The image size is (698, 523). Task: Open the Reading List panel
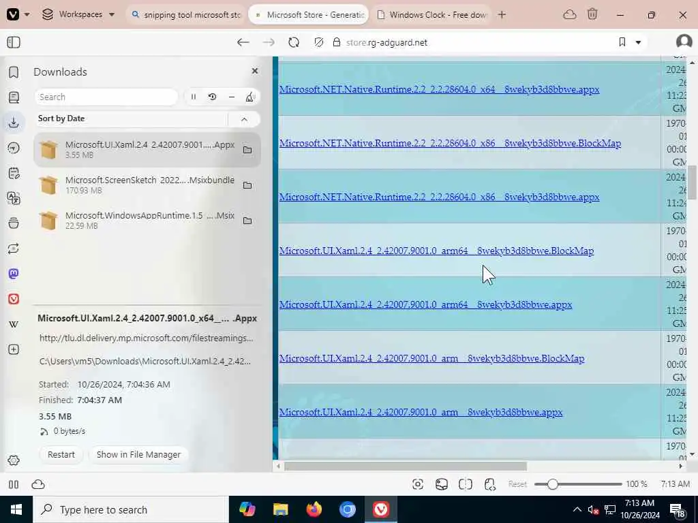pyautogui.click(x=14, y=97)
